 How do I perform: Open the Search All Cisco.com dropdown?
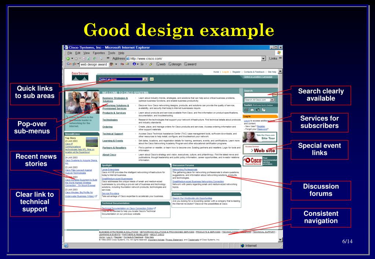(x=272, y=100)
